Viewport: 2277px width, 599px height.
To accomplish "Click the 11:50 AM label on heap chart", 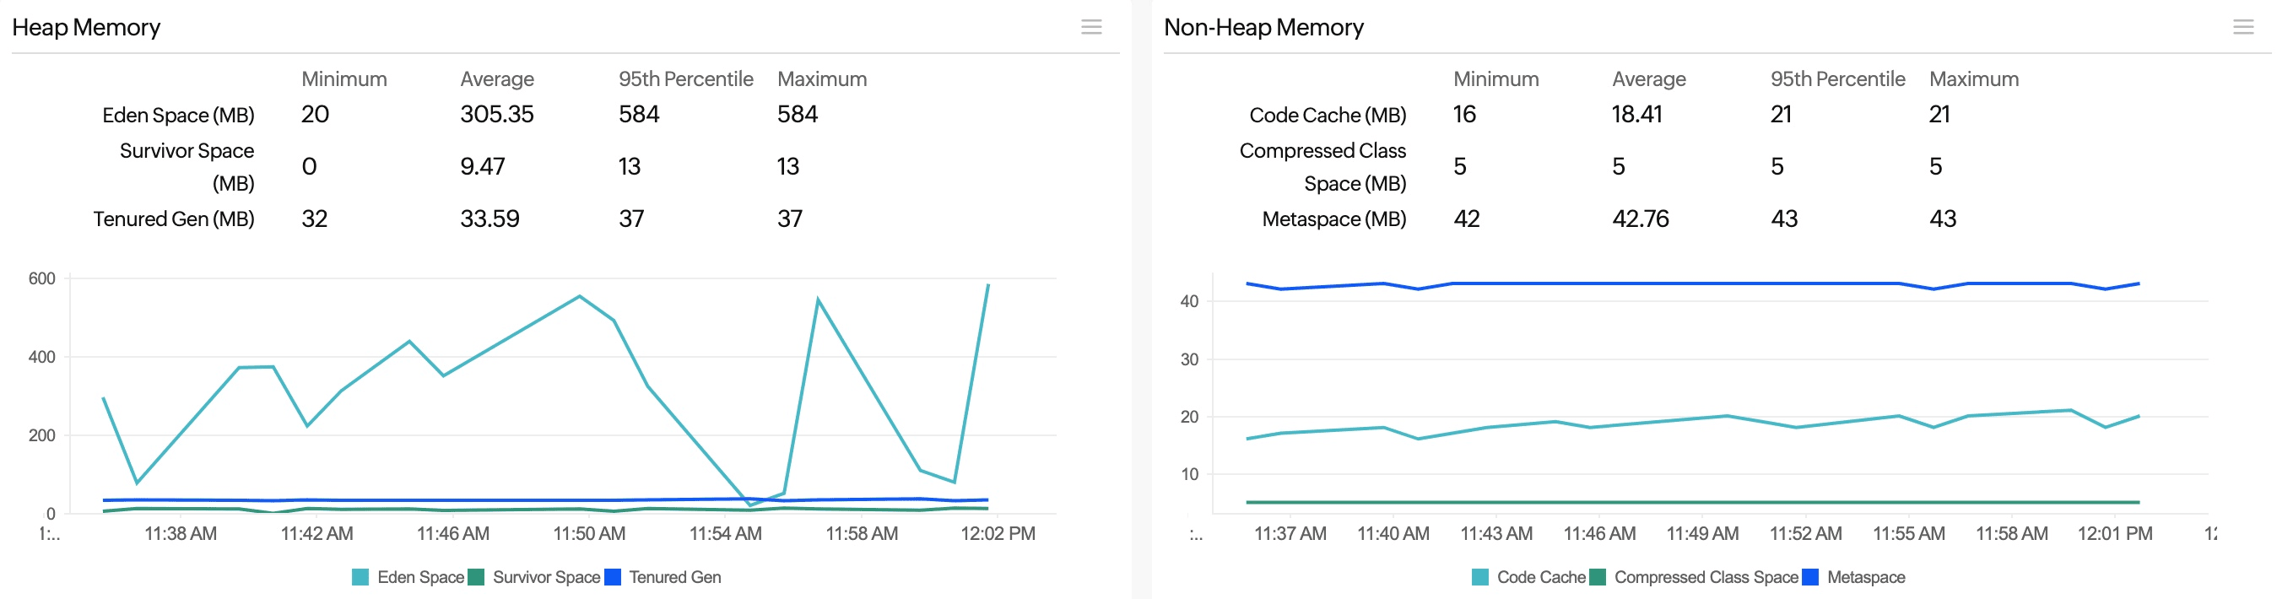I will click(589, 534).
